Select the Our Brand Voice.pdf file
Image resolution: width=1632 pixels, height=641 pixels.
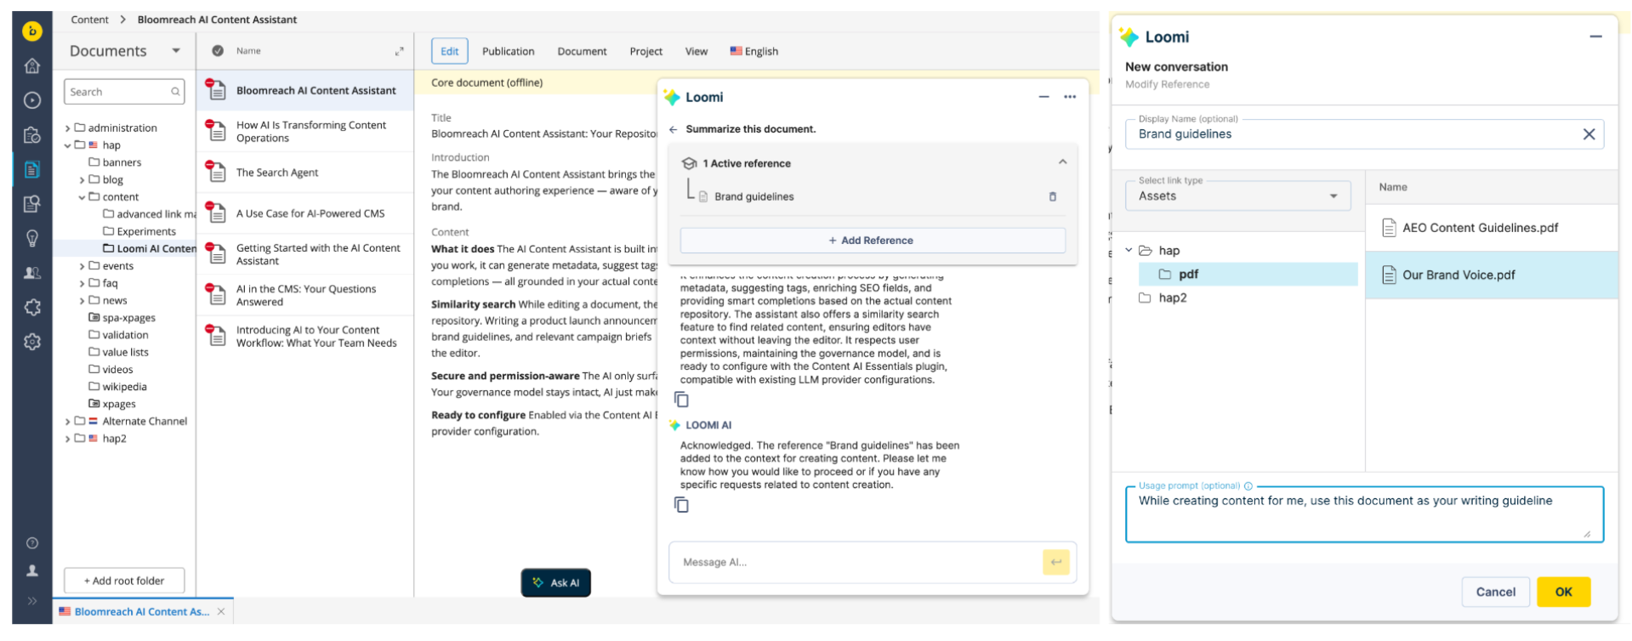coord(1458,275)
